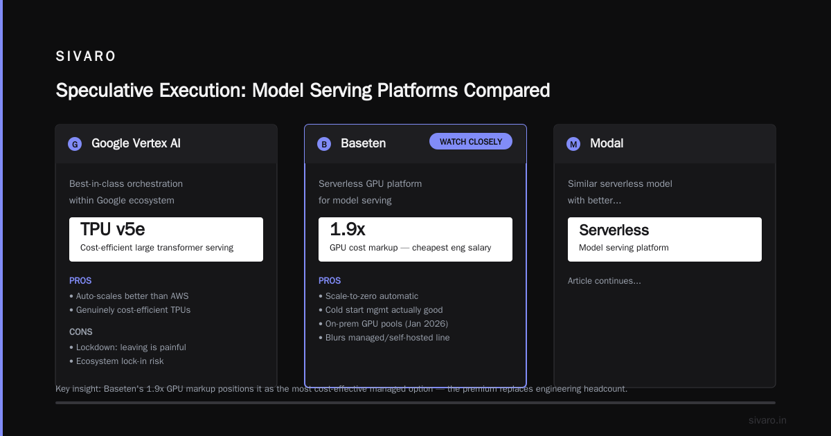Click the slide title 'Speculative Execution: Model Serving Platforms Compared'
831x436 pixels.
[303, 91]
